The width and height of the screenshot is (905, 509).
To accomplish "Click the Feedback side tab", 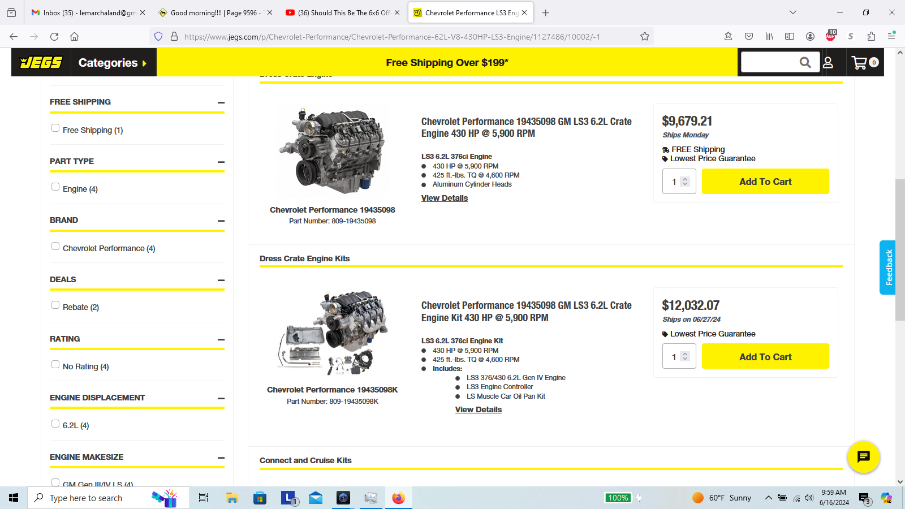I will tap(888, 268).
